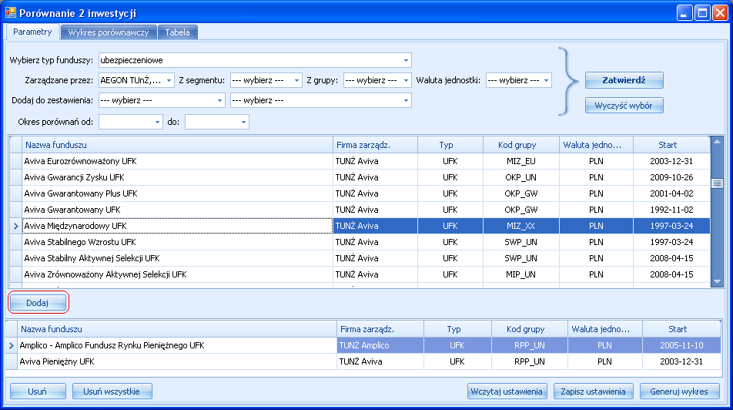Open the 'Z grupy' dropdown
The width and height of the screenshot is (733, 410).
coord(406,80)
